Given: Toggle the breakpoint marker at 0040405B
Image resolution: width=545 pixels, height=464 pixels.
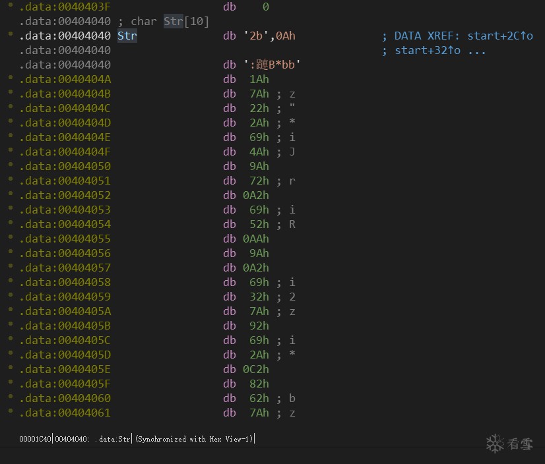Looking at the screenshot, I should 11,325.
